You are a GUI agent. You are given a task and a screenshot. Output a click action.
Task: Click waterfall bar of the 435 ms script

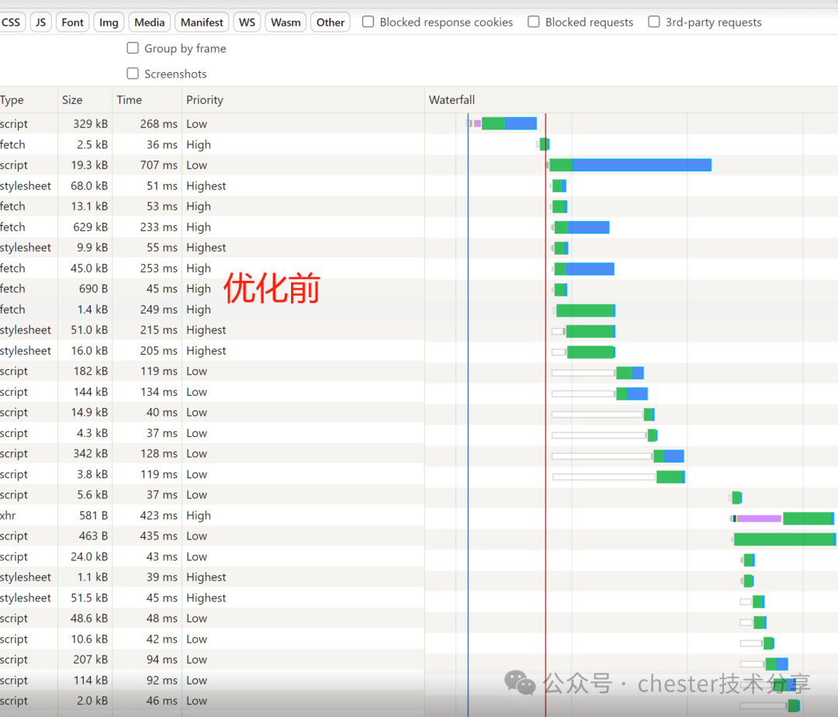pos(784,539)
